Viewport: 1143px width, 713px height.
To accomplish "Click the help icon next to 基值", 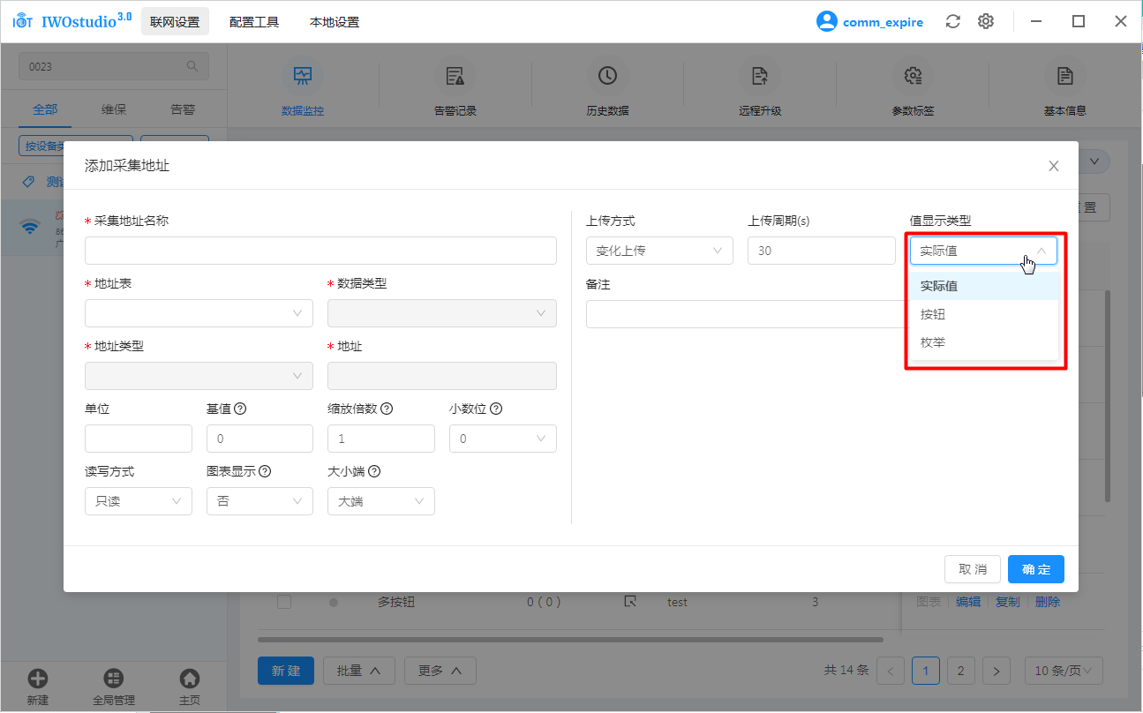I will [x=239, y=409].
